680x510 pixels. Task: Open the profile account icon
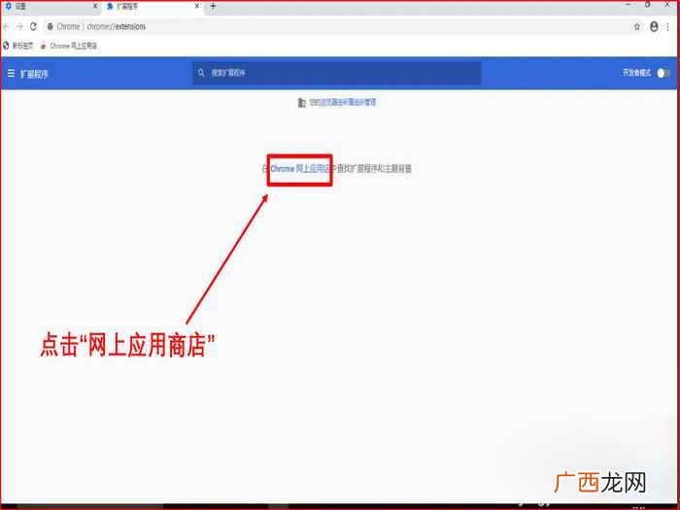[654, 26]
